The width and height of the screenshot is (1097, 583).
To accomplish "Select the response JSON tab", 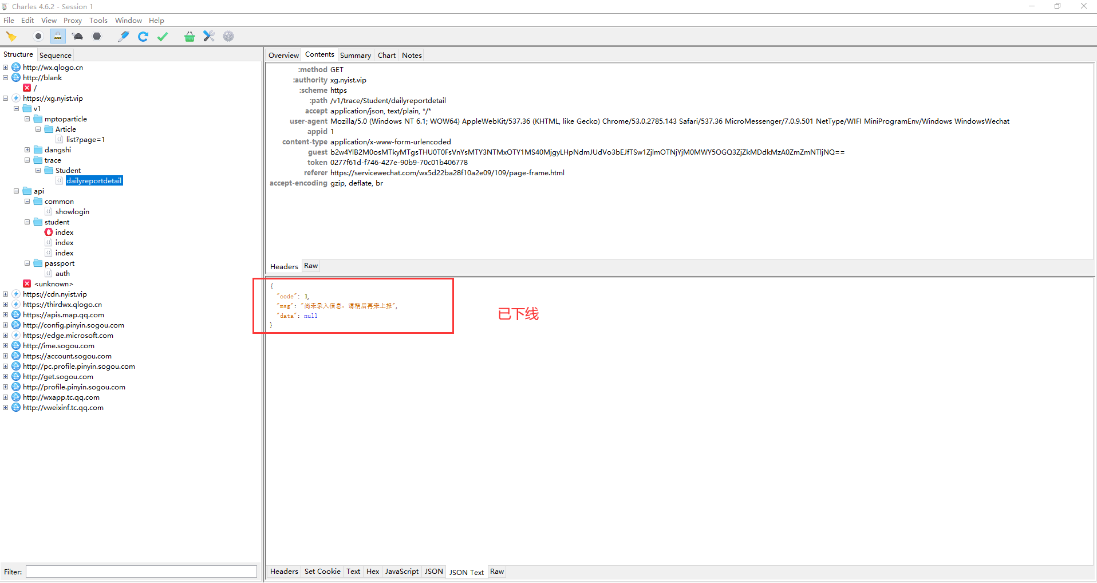I will [x=433, y=572].
